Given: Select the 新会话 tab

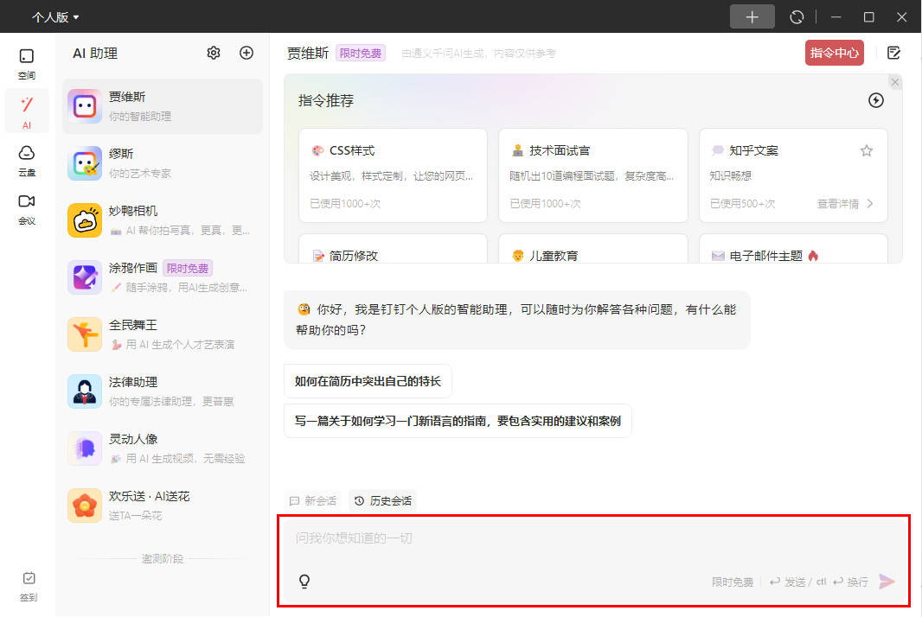Looking at the screenshot, I should 312,500.
